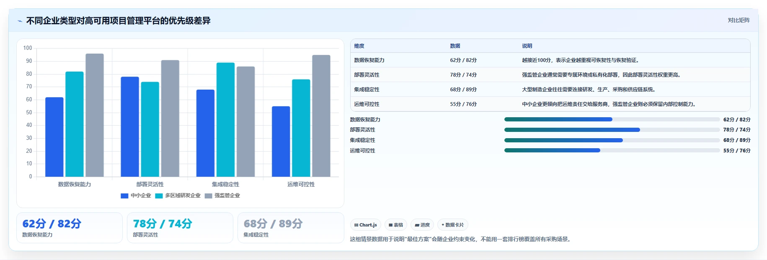Click 运维可控性 cell in the table
Image resolution: width=767 pixels, height=260 pixels.
click(367, 104)
